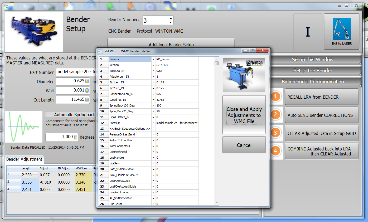The height and width of the screenshot is (222, 368).
Task: Click calculator icon in springback degrees field
Action: [75, 137]
